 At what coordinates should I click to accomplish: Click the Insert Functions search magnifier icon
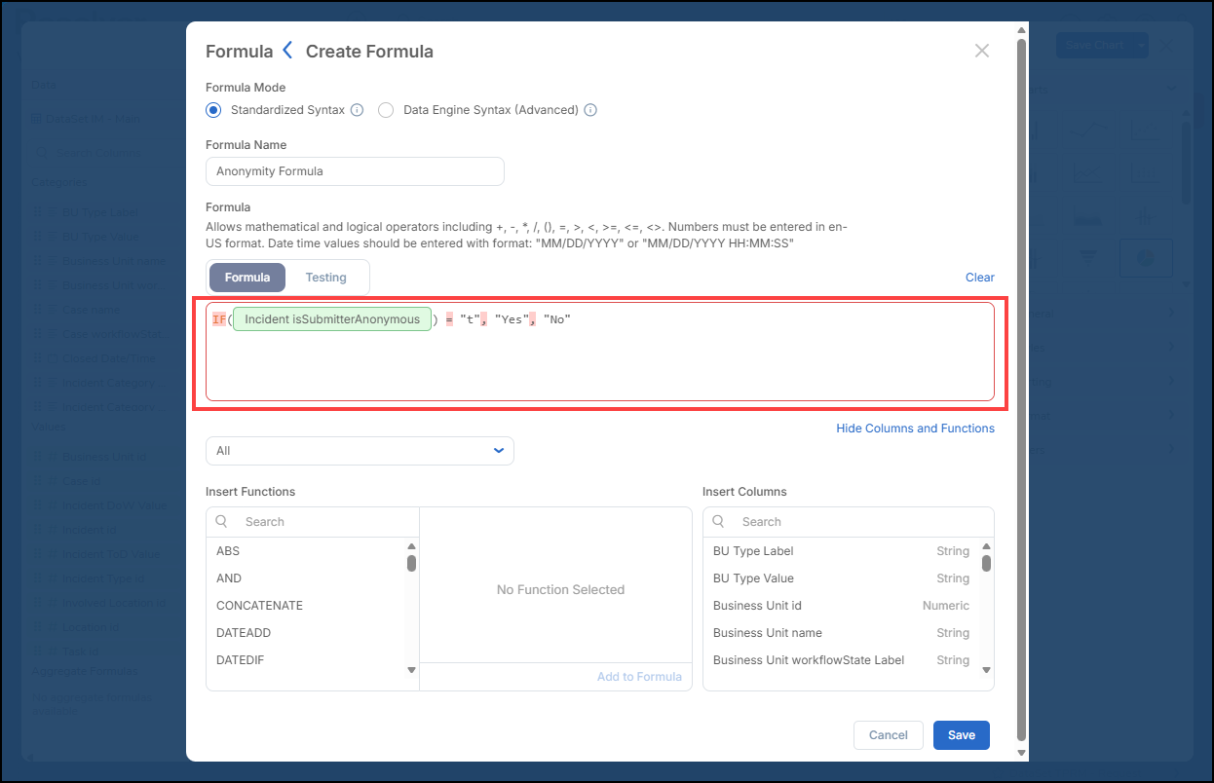[x=222, y=521]
